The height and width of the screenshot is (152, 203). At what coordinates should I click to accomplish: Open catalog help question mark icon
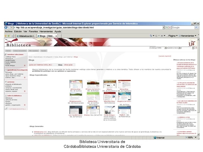pyautogui.click(x=196, y=48)
